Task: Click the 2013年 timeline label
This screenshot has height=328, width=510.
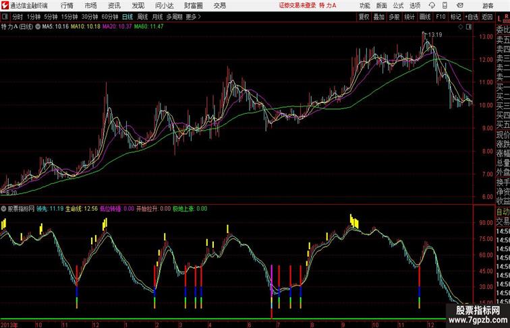Action: tap(9, 325)
